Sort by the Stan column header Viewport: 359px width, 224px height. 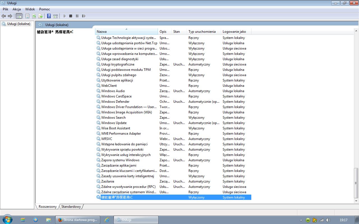point(179,32)
